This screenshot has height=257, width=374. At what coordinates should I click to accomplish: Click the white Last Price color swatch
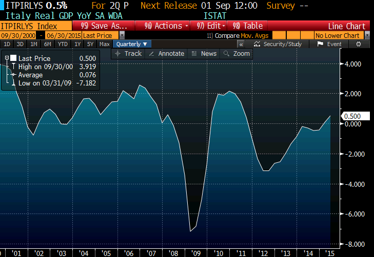13,58
